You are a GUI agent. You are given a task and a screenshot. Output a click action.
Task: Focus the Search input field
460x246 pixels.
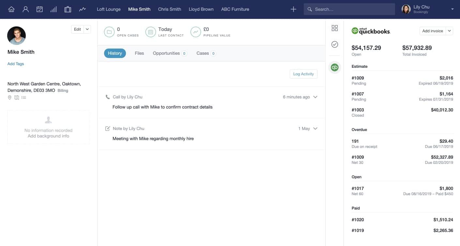pos(349,9)
